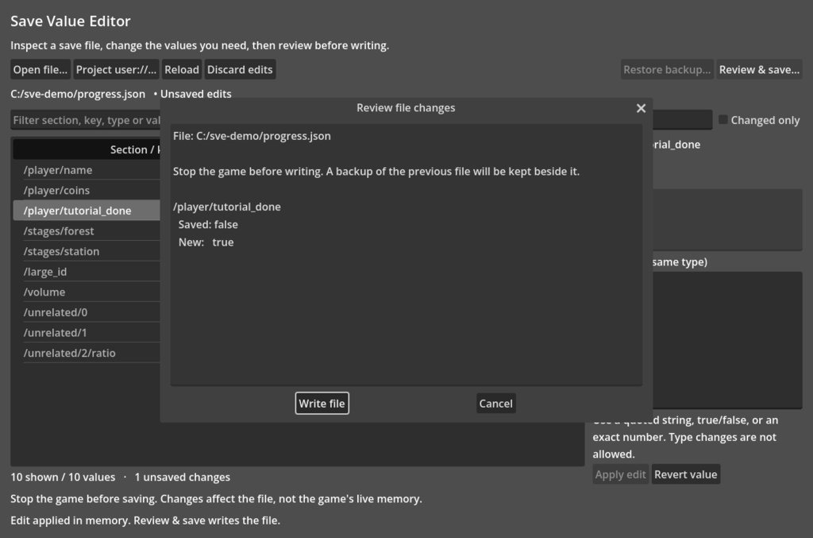
Task: Click the new value edit text area
Action: tap(727, 340)
